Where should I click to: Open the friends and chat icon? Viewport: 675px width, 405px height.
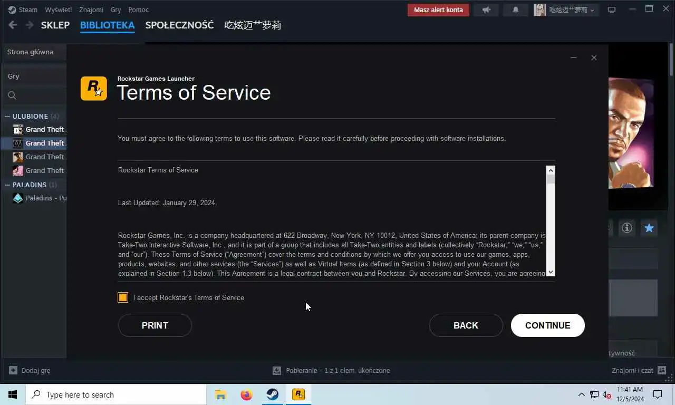pos(662,370)
